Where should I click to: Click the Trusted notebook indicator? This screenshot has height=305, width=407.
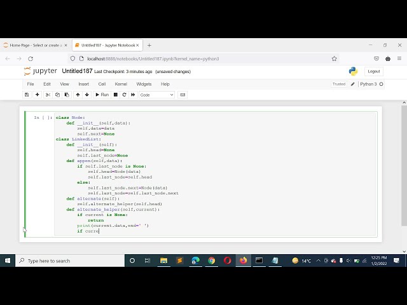(x=339, y=84)
